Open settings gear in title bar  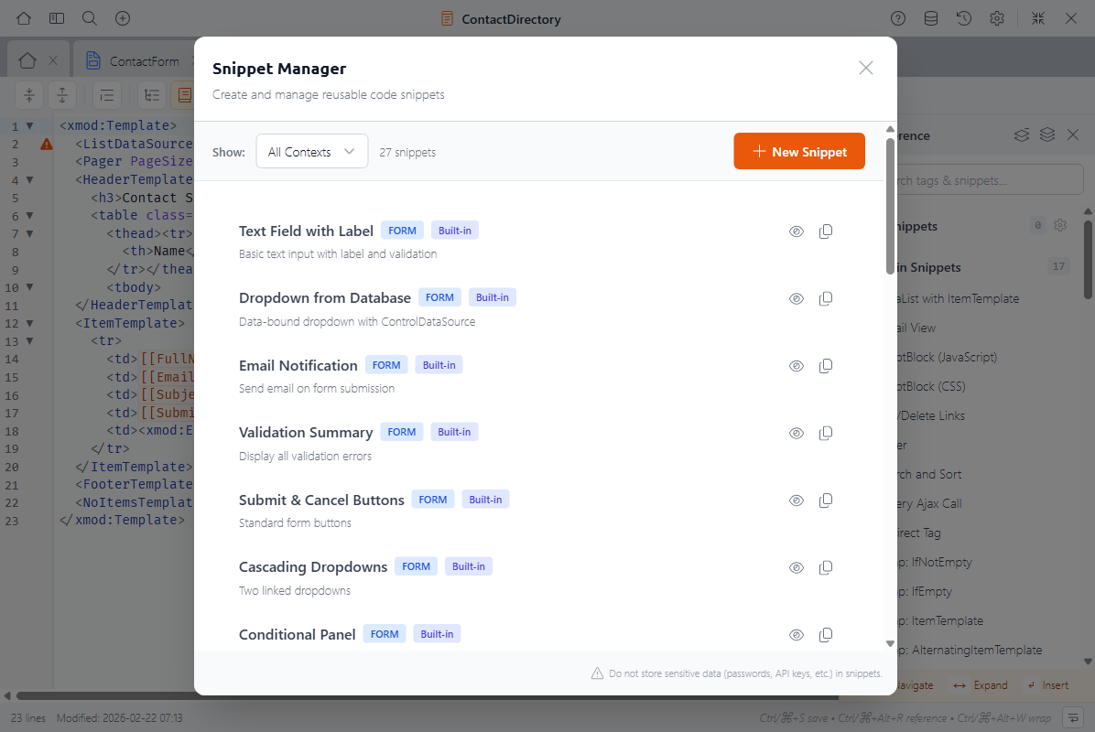tap(996, 19)
